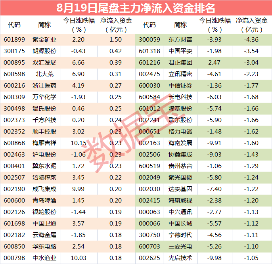Select stock name 宁德时代
This screenshot has height=264, width=272.
point(180,235)
